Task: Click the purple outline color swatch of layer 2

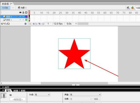Action: pos(26,16)
